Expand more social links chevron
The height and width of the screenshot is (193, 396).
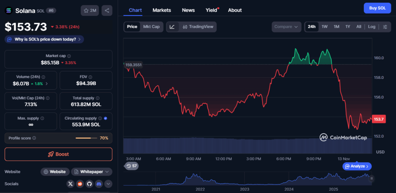tap(108, 184)
